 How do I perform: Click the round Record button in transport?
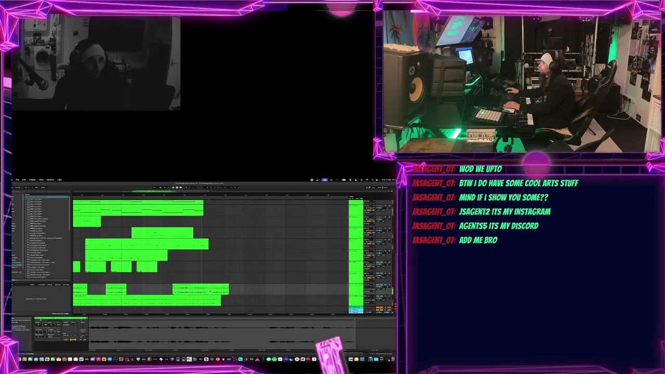click(x=181, y=188)
